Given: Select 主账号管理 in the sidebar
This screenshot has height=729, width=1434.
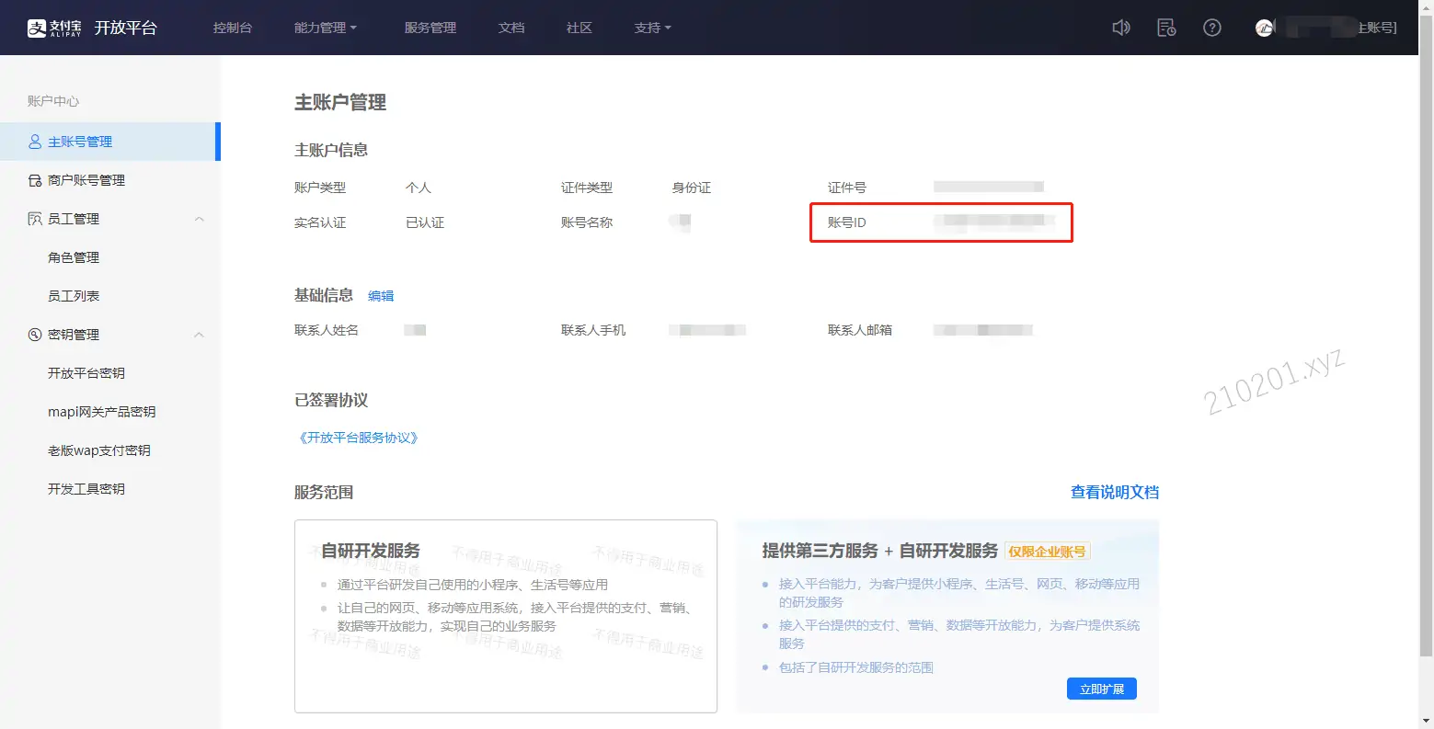Looking at the screenshot, I should click(110, 142).
